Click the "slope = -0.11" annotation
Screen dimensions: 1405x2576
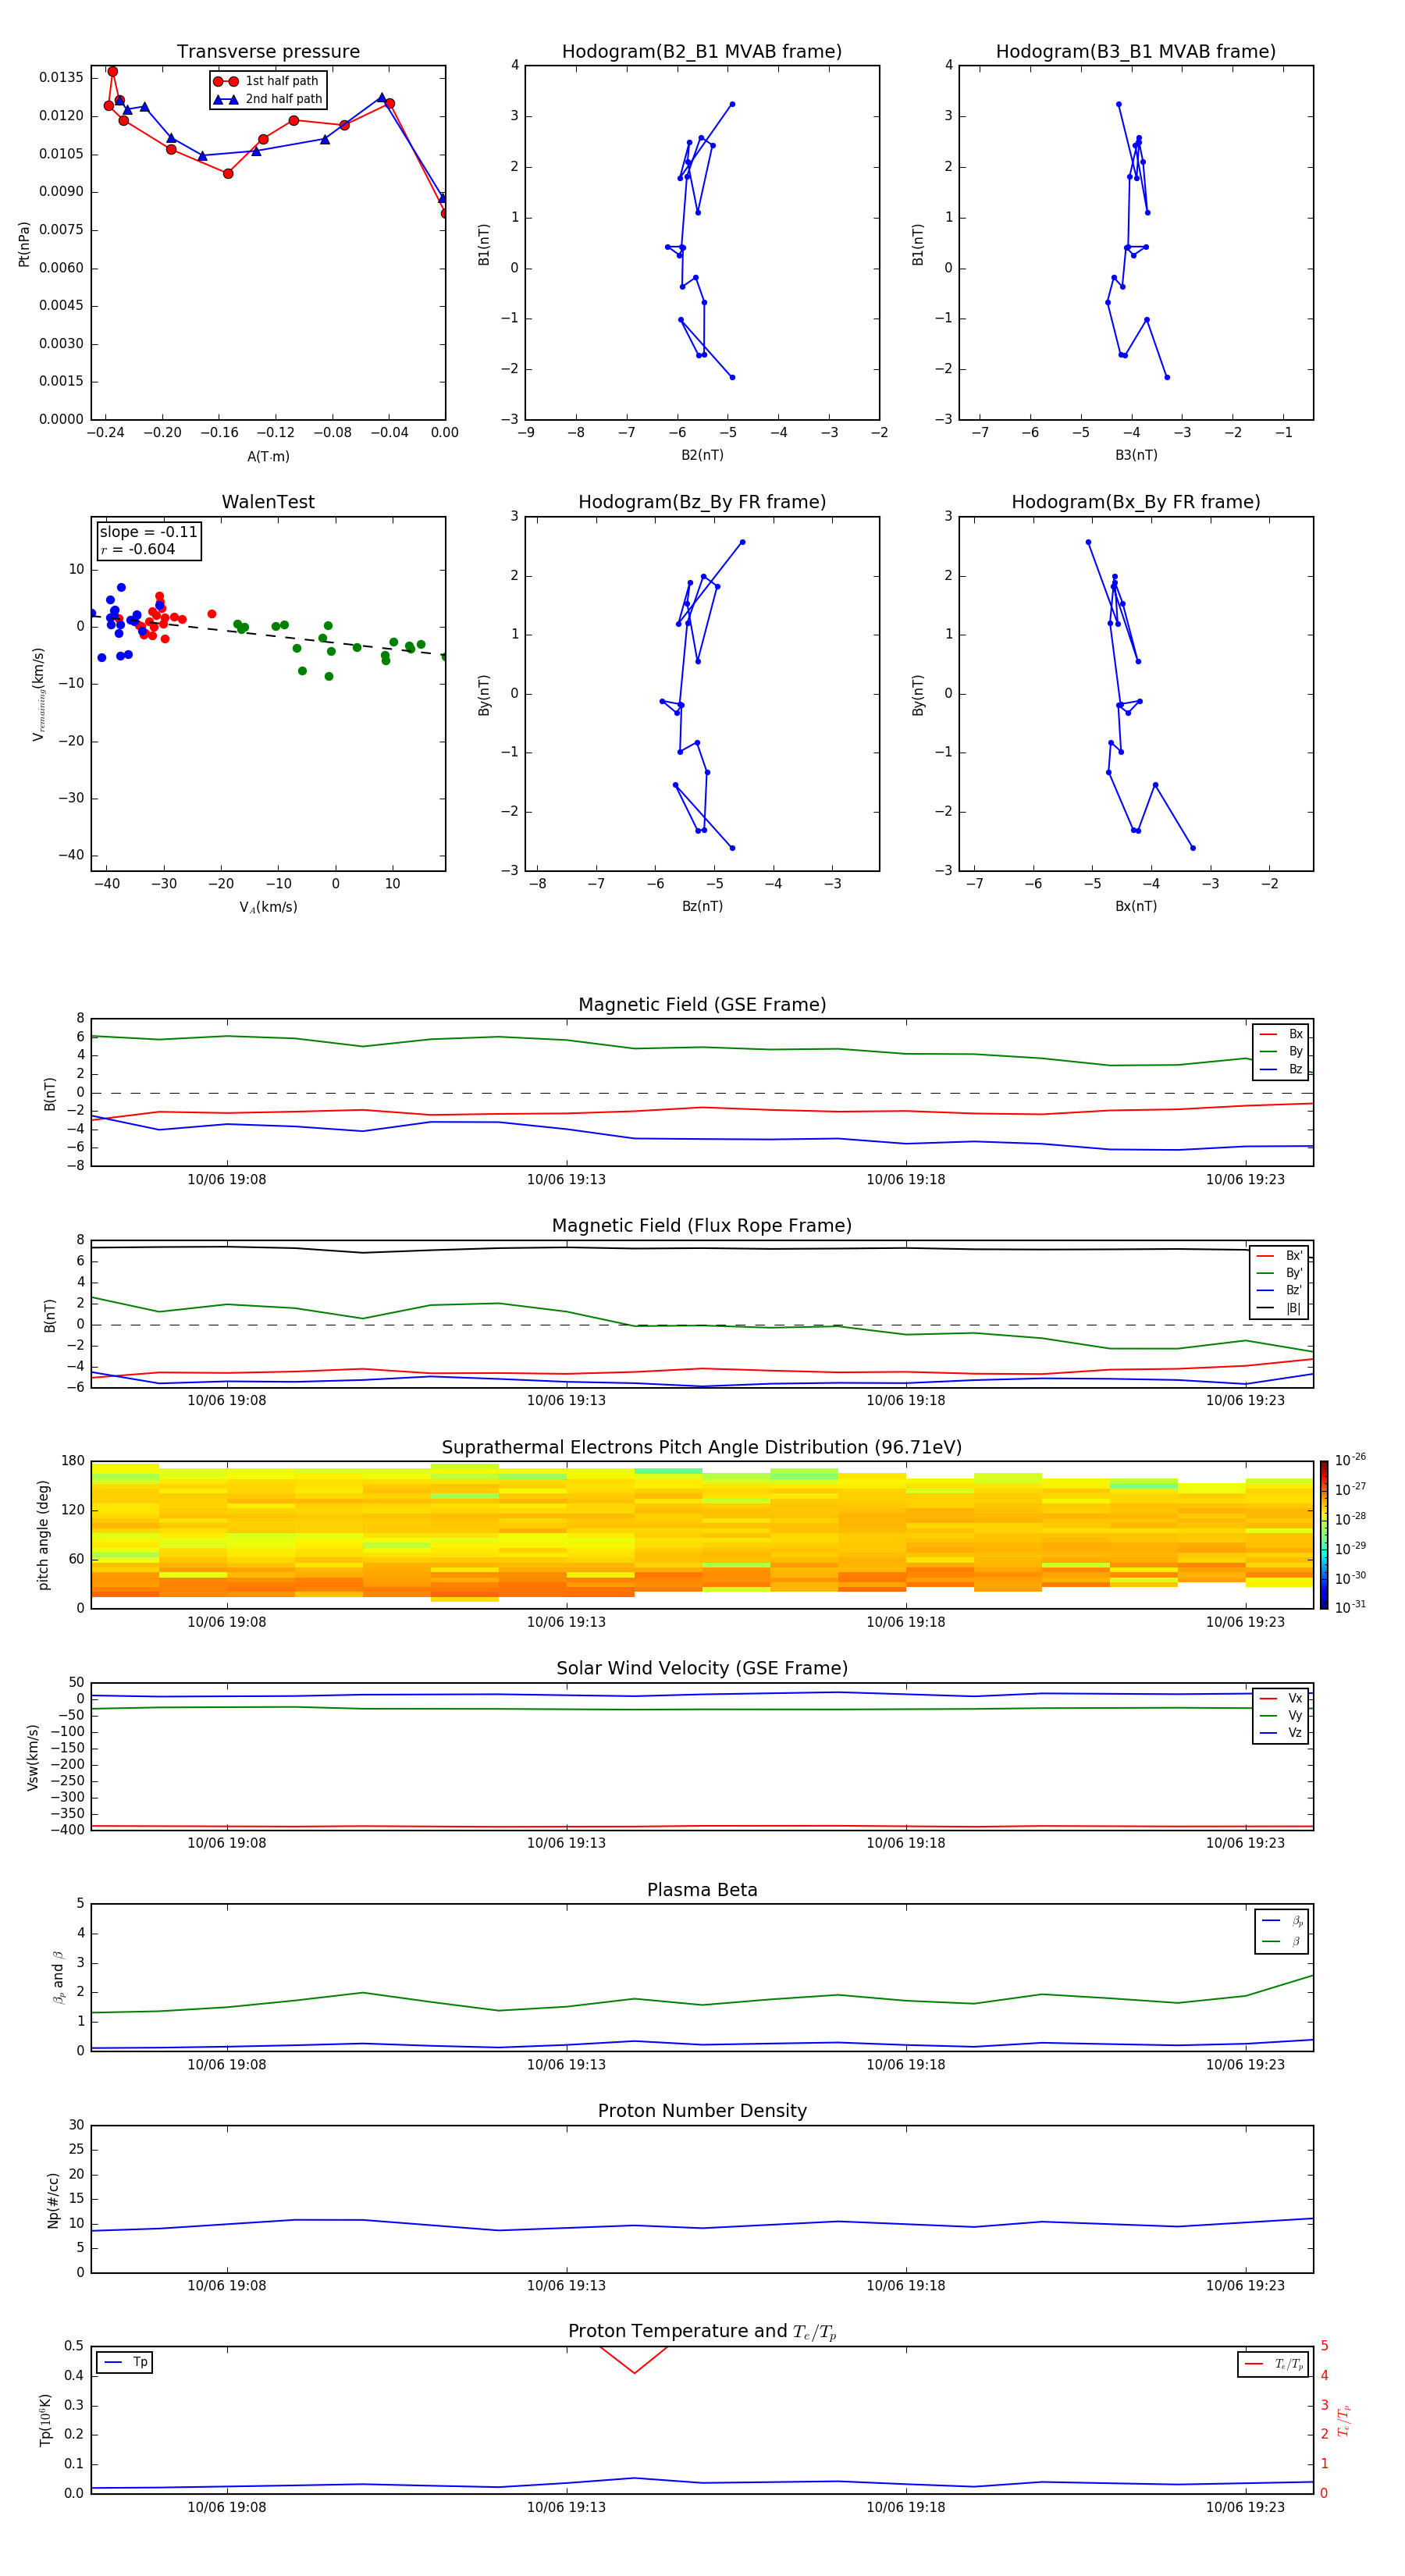pyautogui.click(x=148, y=532)
